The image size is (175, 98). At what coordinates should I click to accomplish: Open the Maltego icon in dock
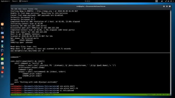click(2, 50)
